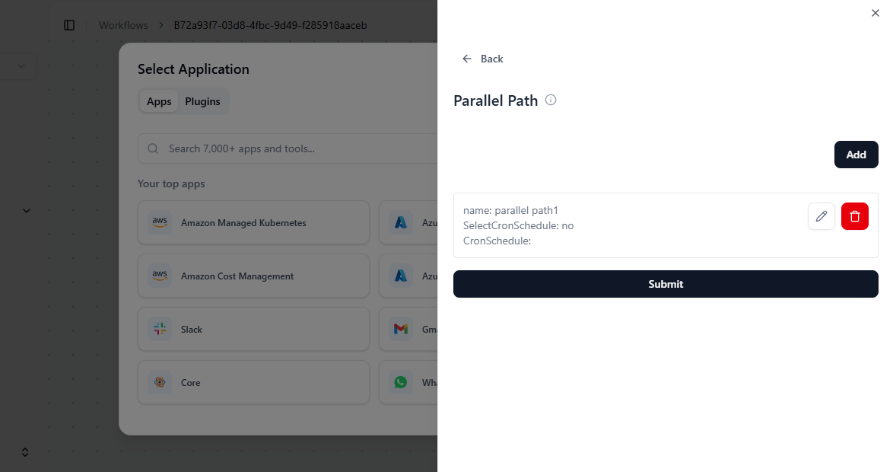
Task: Submit the parallel path form
Action: [665, 284]
